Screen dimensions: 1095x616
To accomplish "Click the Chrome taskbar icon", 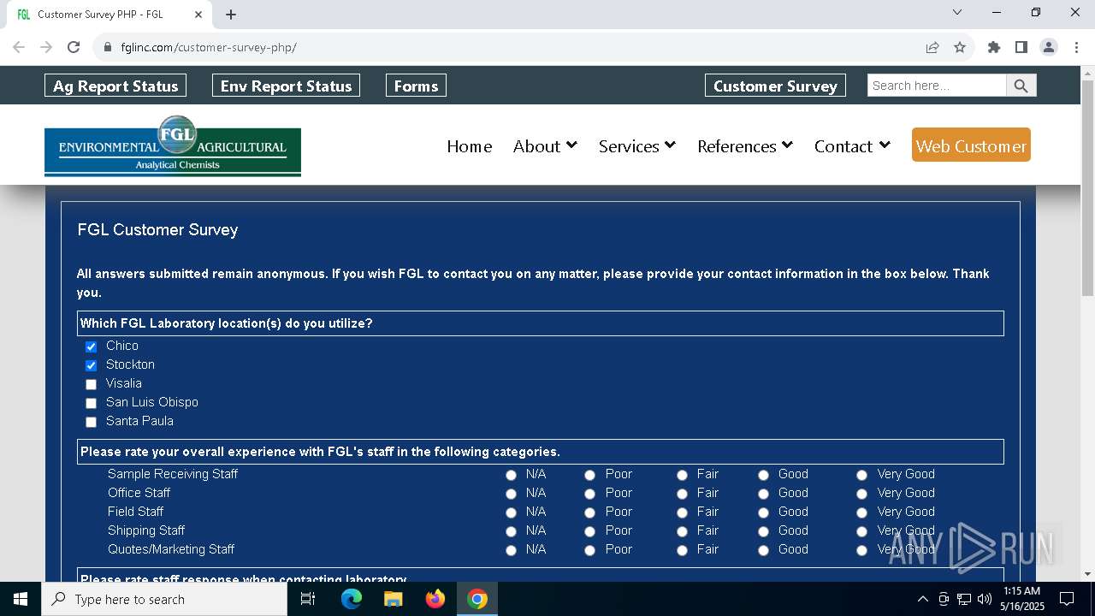I will point(477,599).
